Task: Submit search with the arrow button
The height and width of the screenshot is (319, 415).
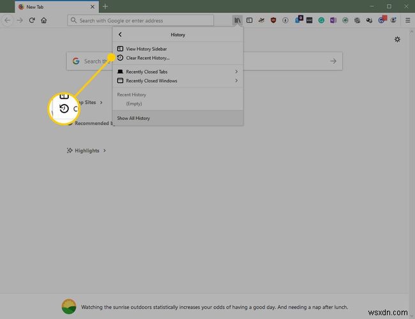Action: (333, 61)
